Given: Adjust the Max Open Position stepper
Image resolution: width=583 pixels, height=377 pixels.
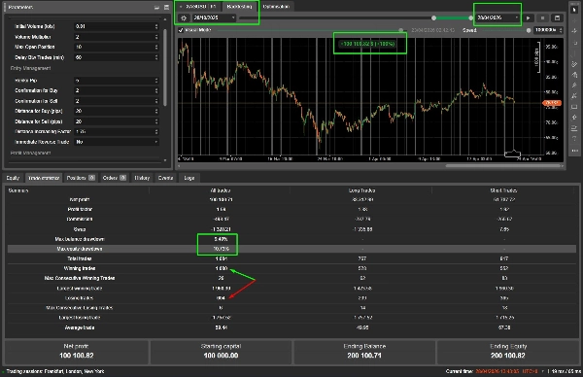Looking at the screenshot, I should click(156, 47).
